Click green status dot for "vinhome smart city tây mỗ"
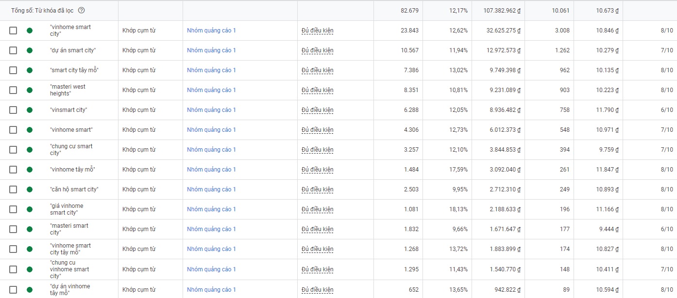Viewport: 677px width, 298px height. (x=30, y=249)
